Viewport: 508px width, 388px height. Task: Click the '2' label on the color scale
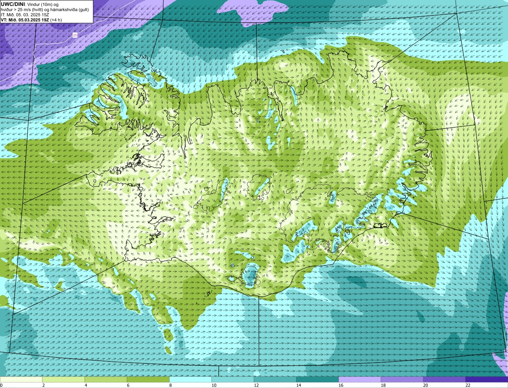(x=43, y=385)
